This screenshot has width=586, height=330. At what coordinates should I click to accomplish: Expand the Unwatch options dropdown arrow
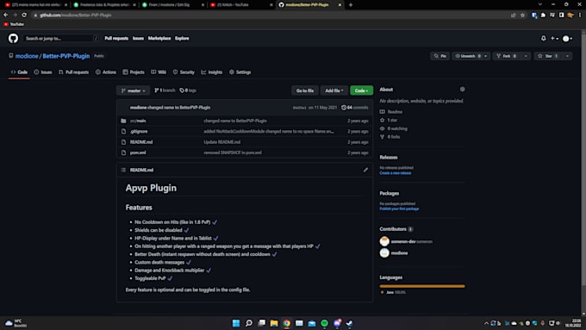(486, 56)
